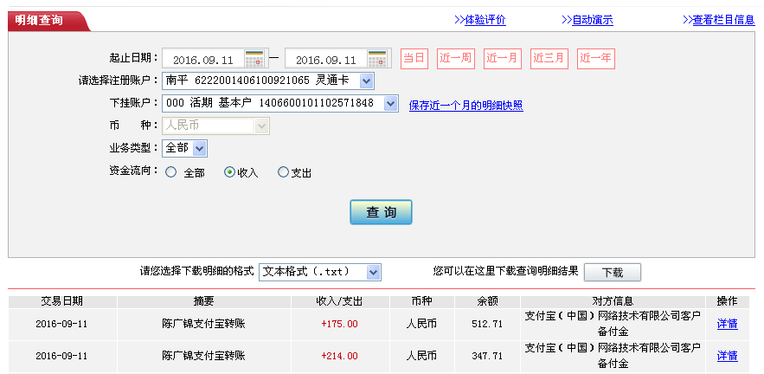764x374 pixels.
Task: Click the 交易日期 column header
Action: [62, 301]
